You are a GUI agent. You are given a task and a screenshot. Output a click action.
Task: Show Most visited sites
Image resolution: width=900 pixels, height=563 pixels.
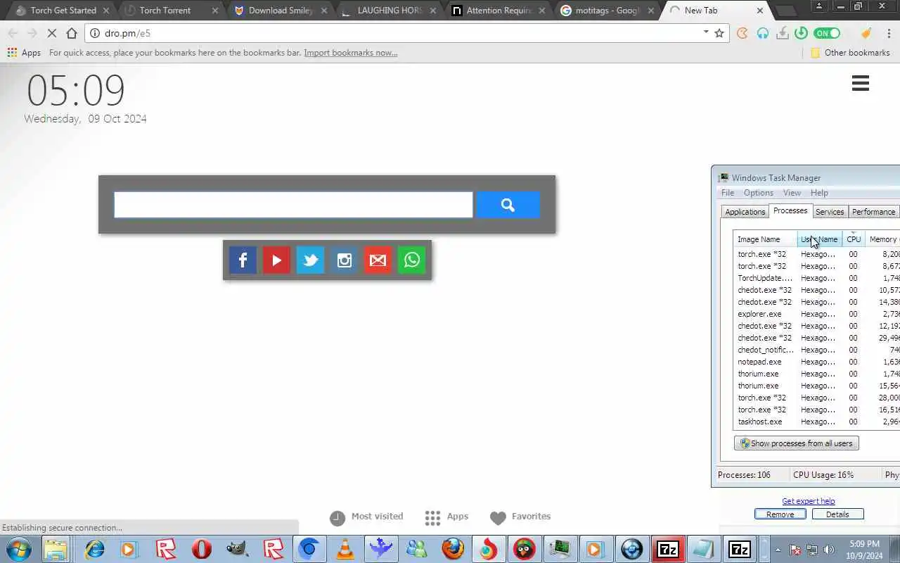(367, 517)
